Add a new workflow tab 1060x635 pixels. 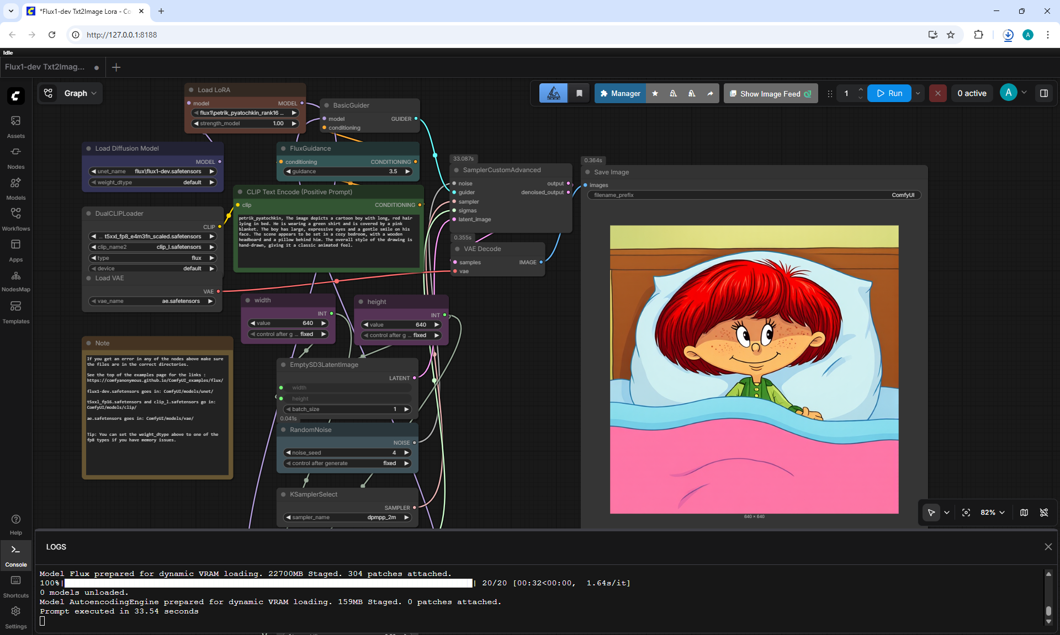116,67
